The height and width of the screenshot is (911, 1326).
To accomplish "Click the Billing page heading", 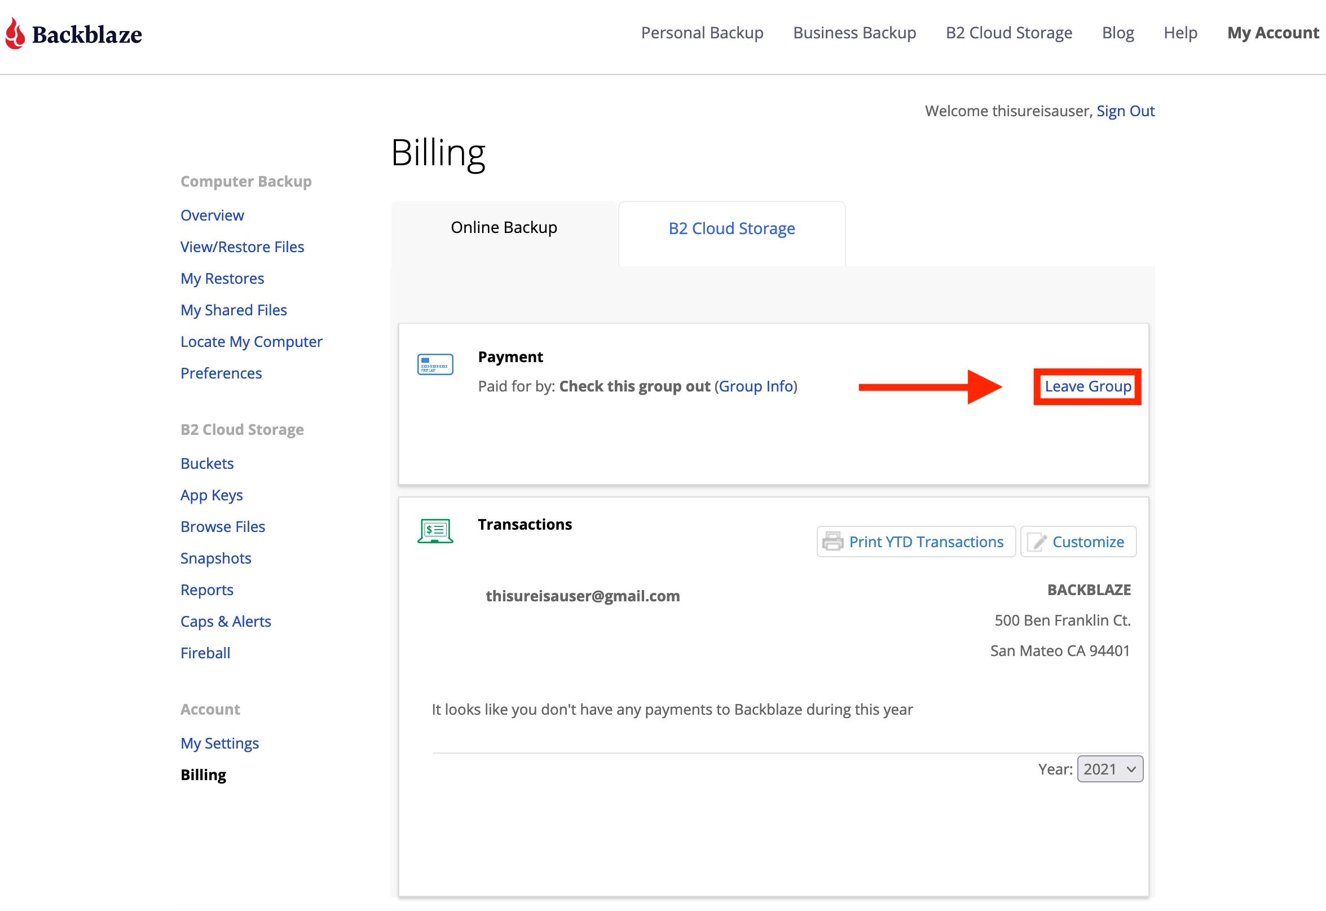I will pos(438,153).
